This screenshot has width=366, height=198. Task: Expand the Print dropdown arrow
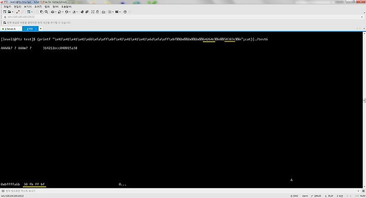point(55,12)
